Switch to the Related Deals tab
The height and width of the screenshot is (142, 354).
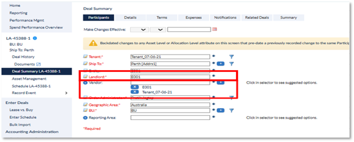[x=257, y=18]
